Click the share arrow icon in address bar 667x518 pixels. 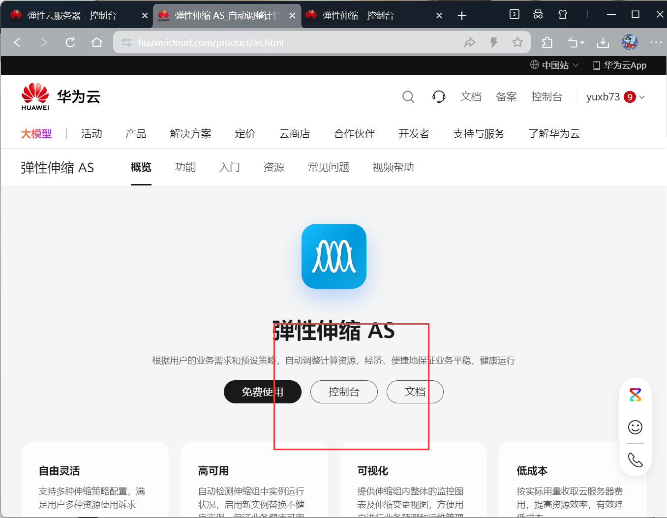point(470,43)
